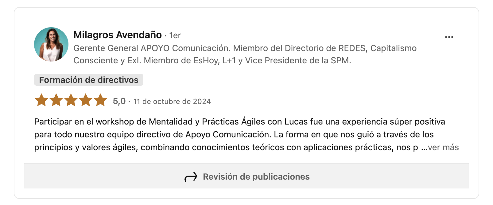Click the date 11 de octubre de 2024
The width and height of the screenshot is (493, 205).
click(172, 102)
